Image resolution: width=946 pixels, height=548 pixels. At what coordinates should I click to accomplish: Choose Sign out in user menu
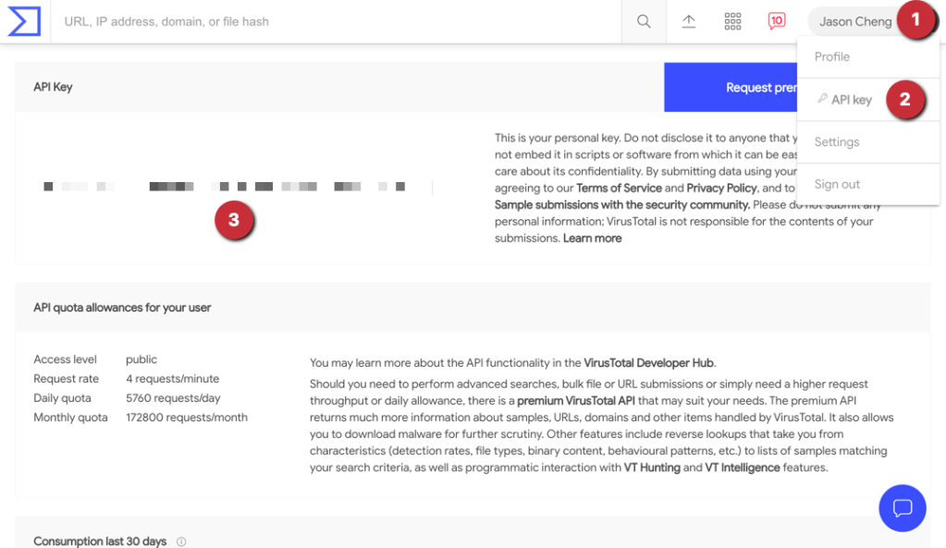(837, 184)
